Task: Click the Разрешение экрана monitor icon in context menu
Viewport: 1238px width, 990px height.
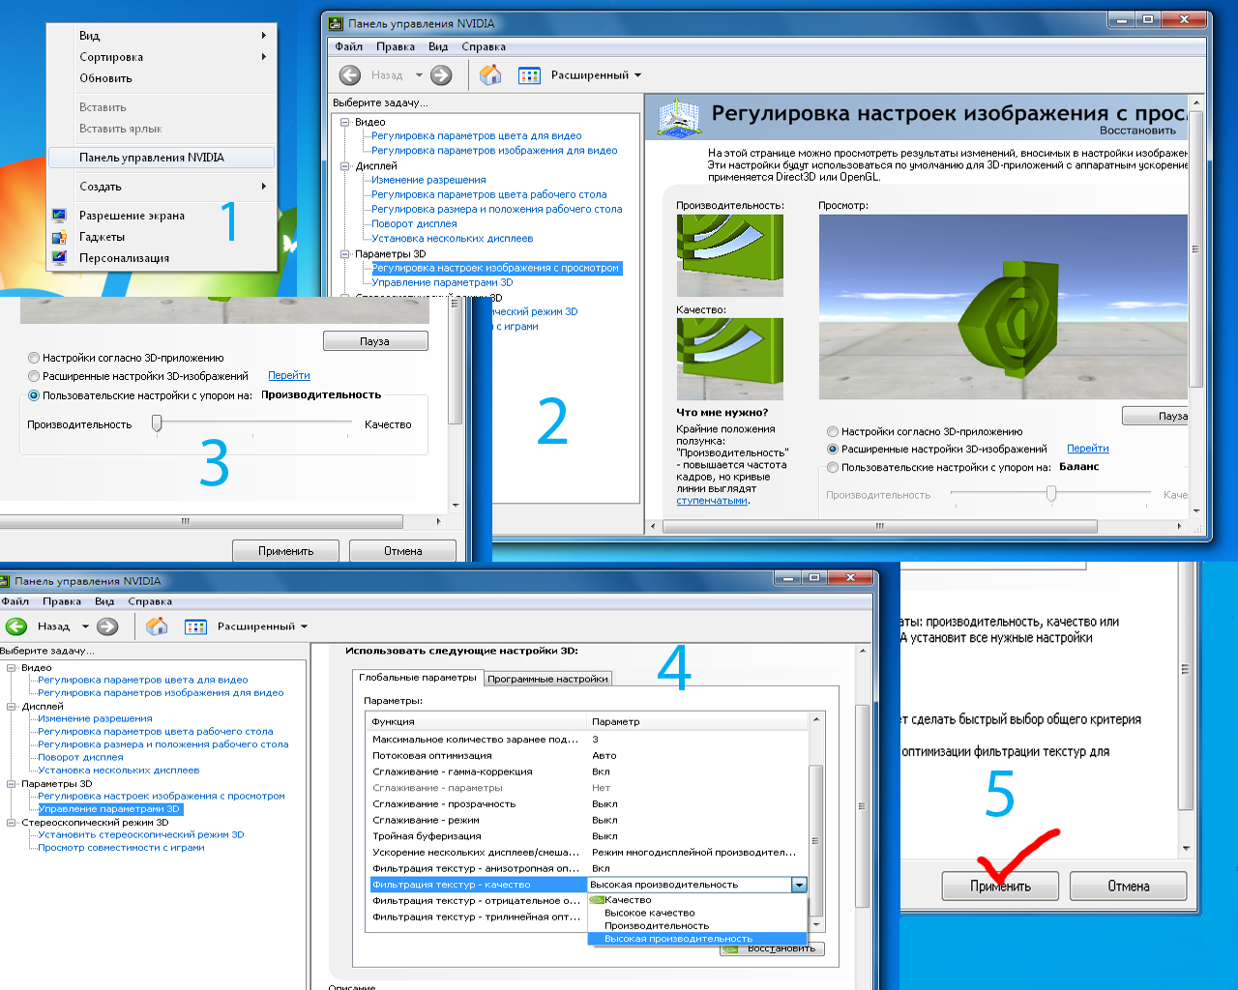Action: (x=60, y=216)
